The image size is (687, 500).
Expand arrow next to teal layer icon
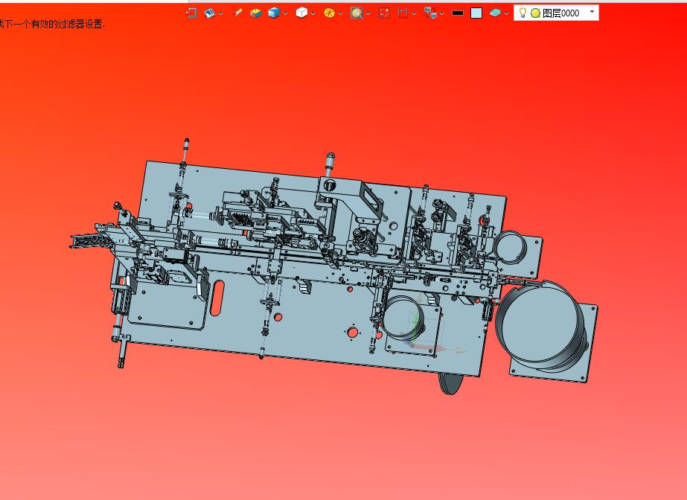click(506, 13)
